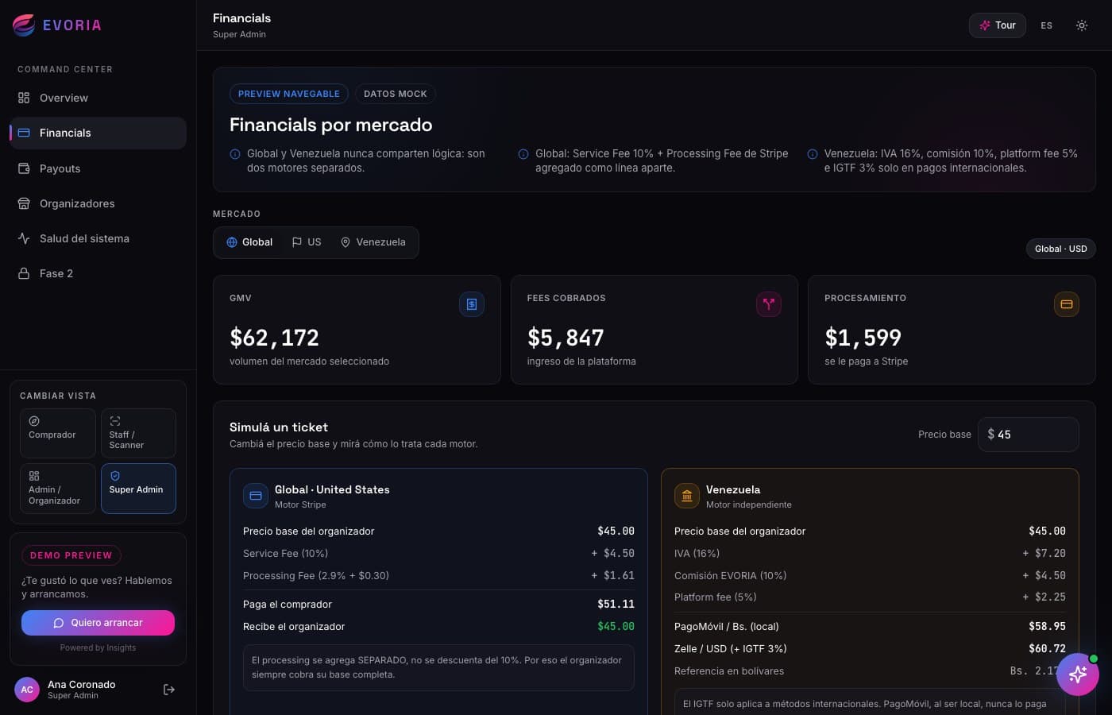Switch language with ES button

tap(1047, 25)
